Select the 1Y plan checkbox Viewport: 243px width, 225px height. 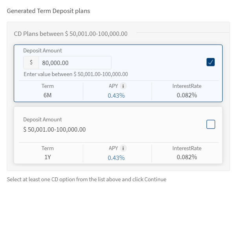[210, 125]
